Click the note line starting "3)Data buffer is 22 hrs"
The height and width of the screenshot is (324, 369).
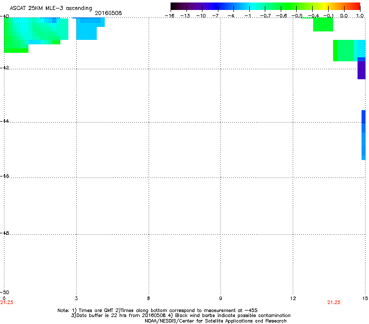coord(181,316)
